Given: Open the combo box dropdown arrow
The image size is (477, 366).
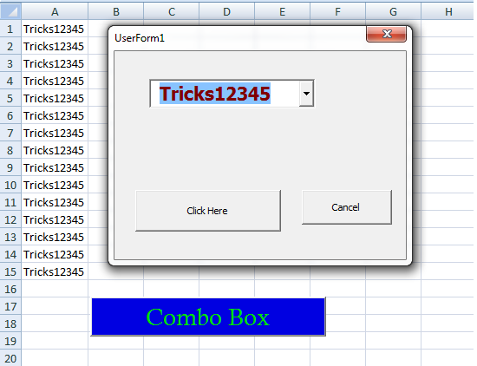Looking at the screenshot, I should 306,94.
